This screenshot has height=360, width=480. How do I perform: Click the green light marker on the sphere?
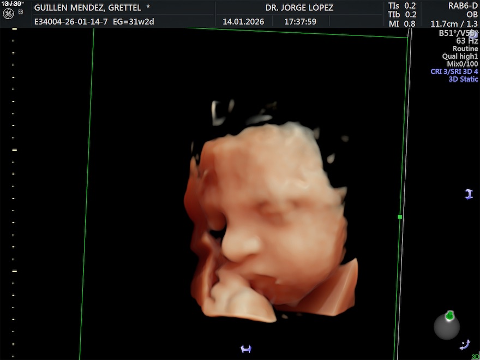click(450, 315)
